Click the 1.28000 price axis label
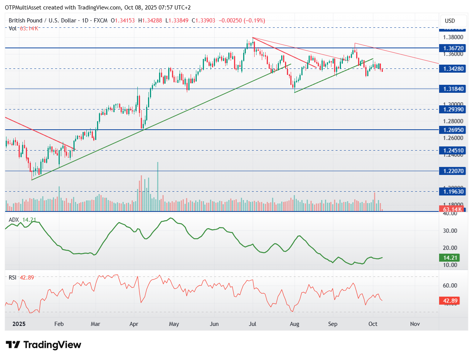Image resolution: width=473 pixels, height=359 pixels. coord(454,121)
